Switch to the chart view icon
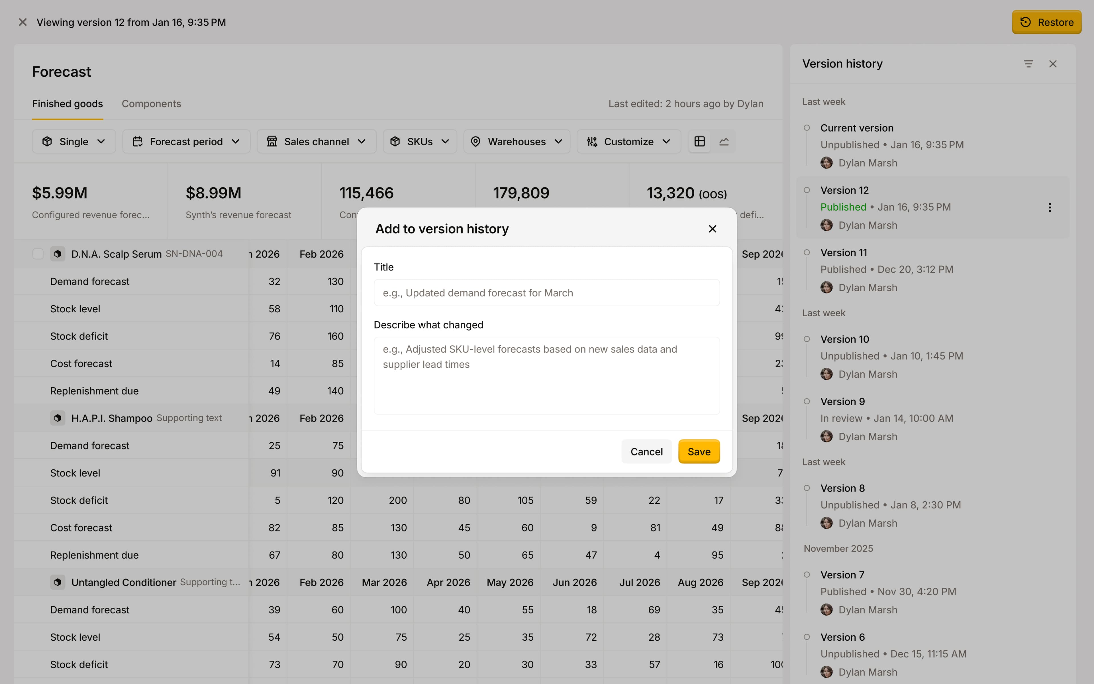 (724, 142)
